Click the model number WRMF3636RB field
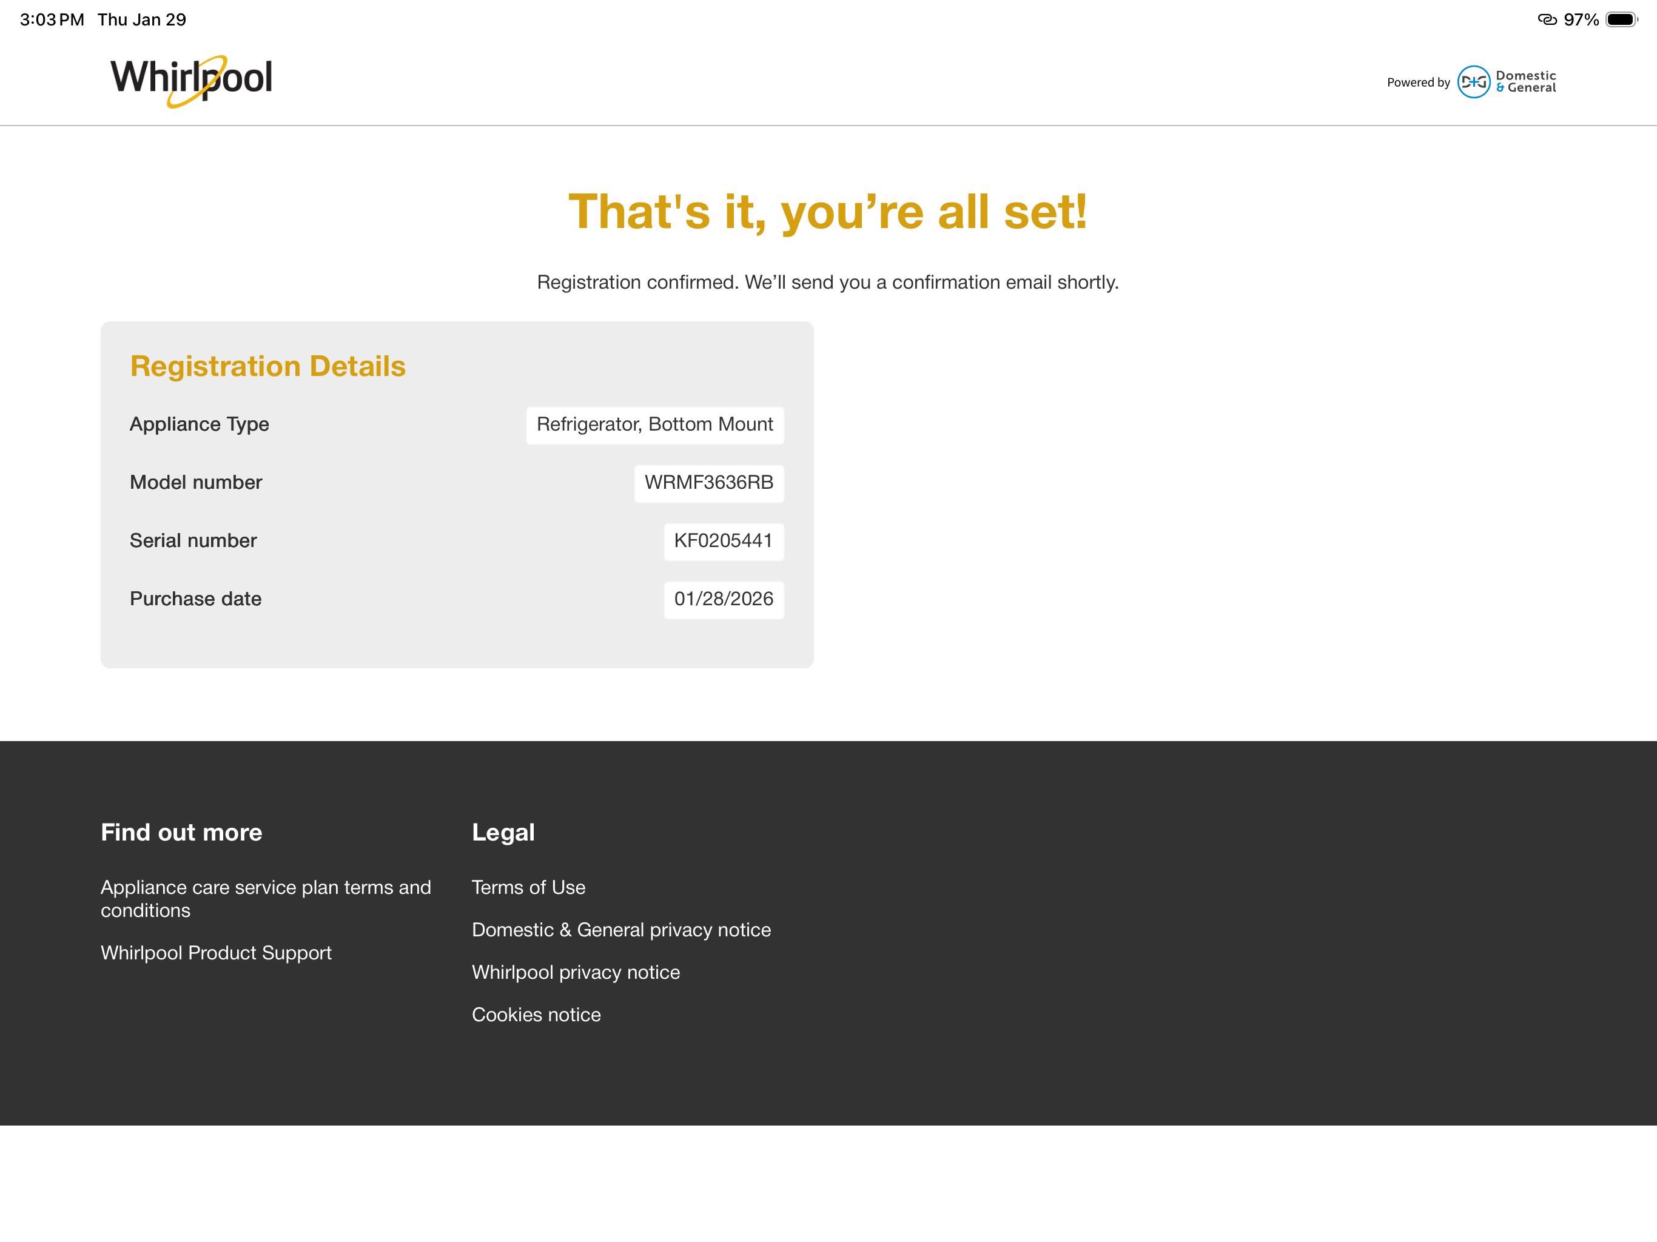 pos(708,483)
